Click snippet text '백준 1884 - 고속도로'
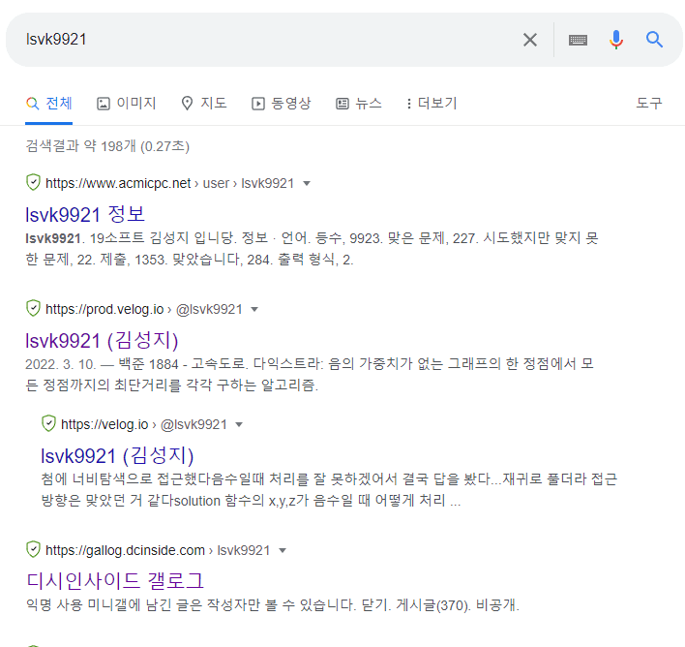The image size is (685, 647). pyautogui.click(x=181, y=363)
